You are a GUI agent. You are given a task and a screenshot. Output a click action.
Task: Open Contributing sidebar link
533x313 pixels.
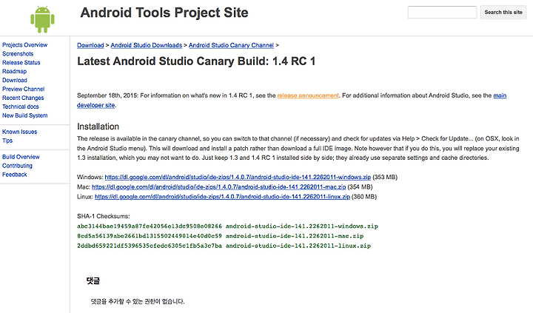click(x=17, y=166)
